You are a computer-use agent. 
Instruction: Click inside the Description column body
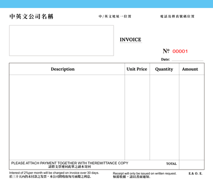click(x=67, y=117)
